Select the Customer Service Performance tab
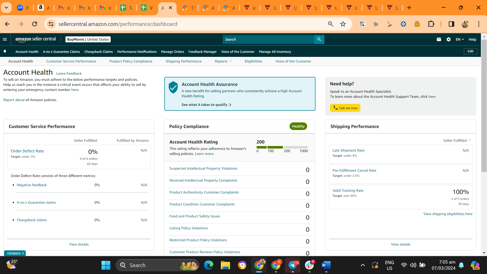This screenshot has width=487, height=274. coord(71,61)
